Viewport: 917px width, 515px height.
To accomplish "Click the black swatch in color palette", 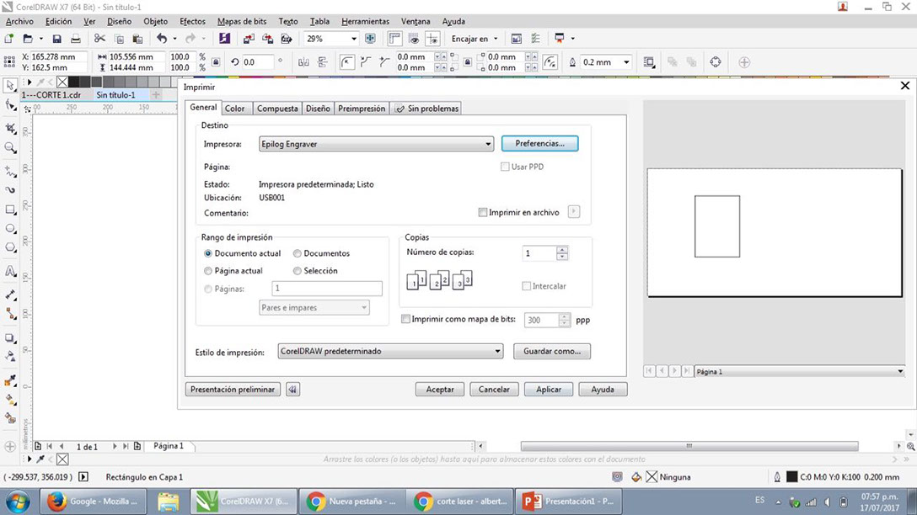I will (x=73, y=82).
